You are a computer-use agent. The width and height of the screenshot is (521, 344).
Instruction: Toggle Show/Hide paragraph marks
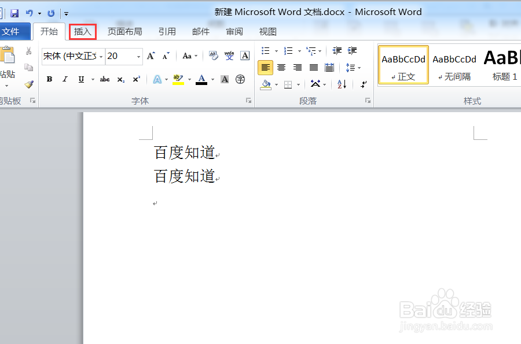pyautogui.click(x=364, y=84)
